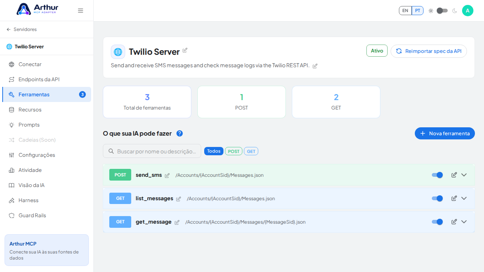Rename get_message via its pencil icon
The width and height of the screenshot is (484, 272).
coord(177,223)
